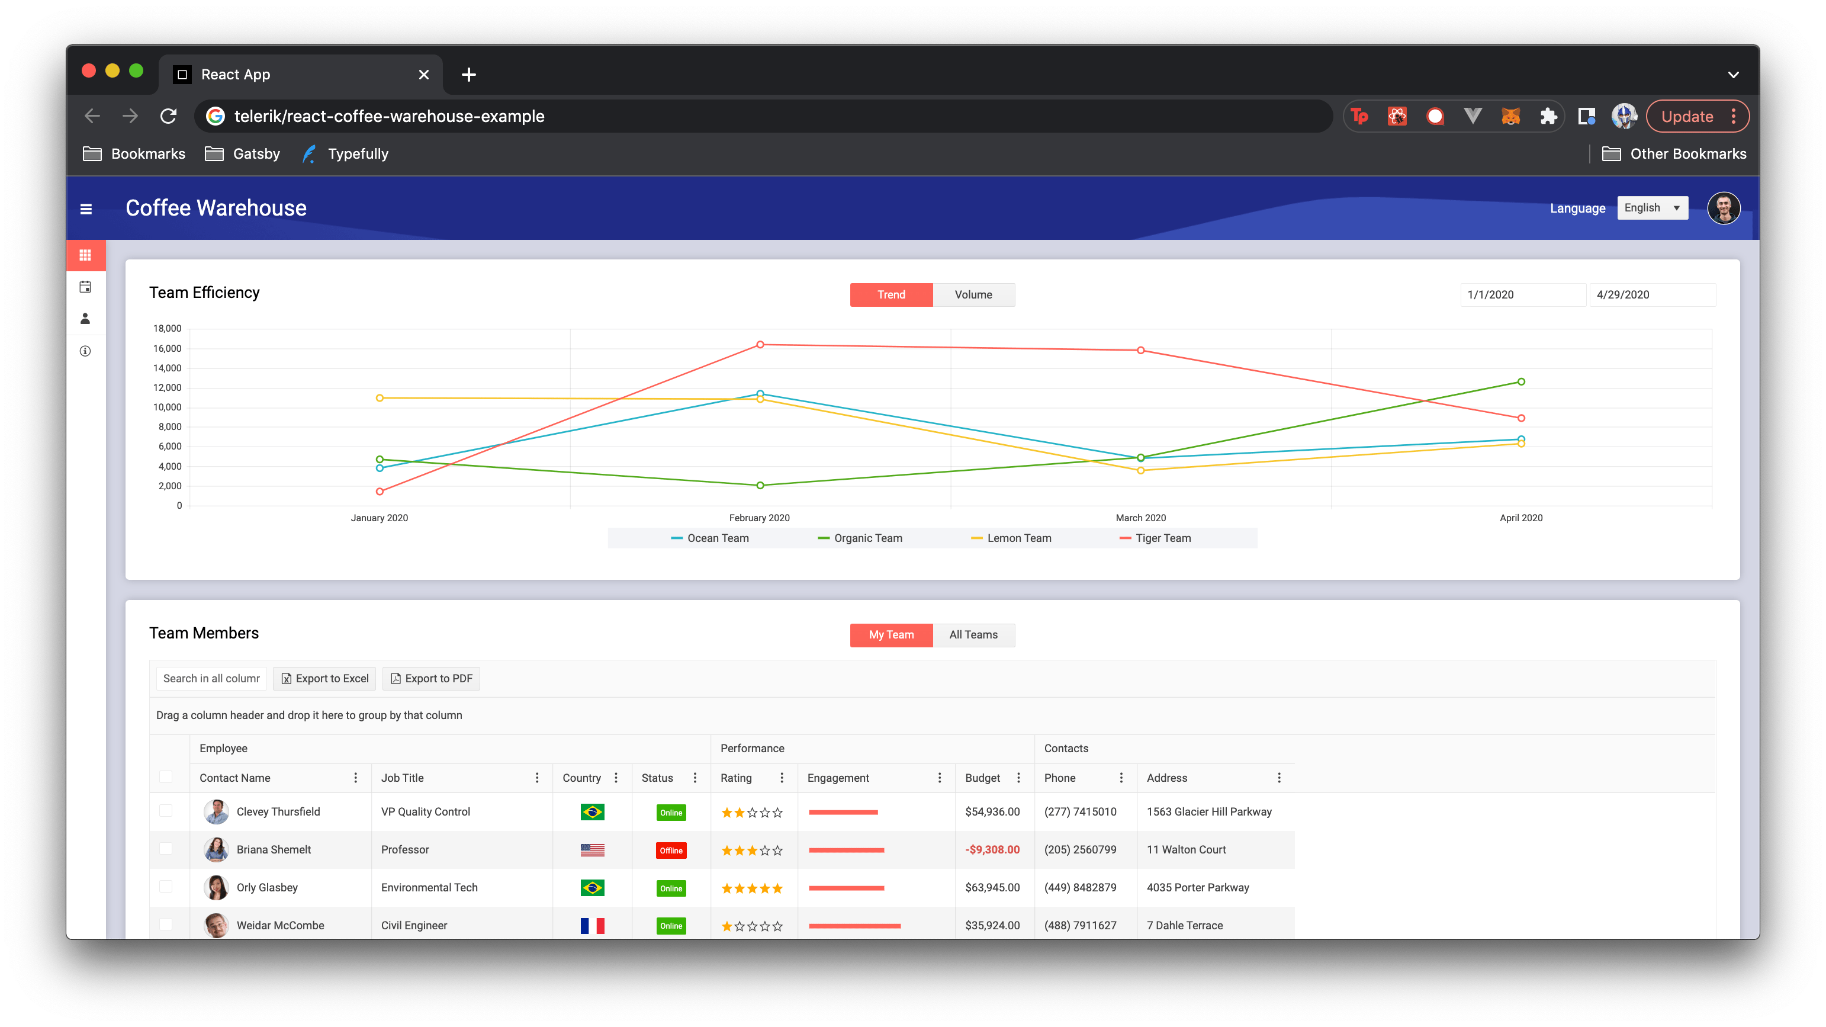The image size is (1826, 1027).
Task: Select the Trend button toggle
Action: tap(892, 295)
